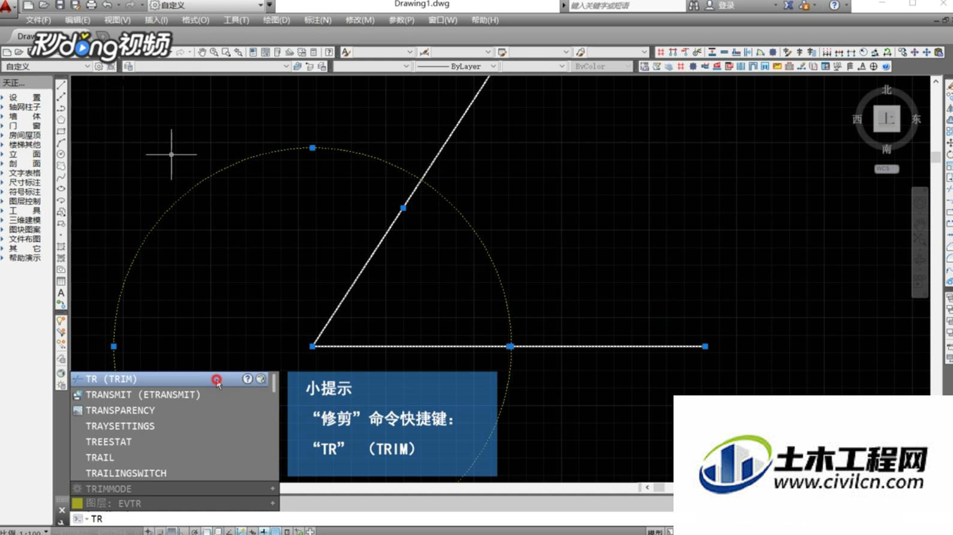Viewport: 953px width, 535px height.
Task: Click 北 north on the ViewCube compass
Action: click(886, 90)
